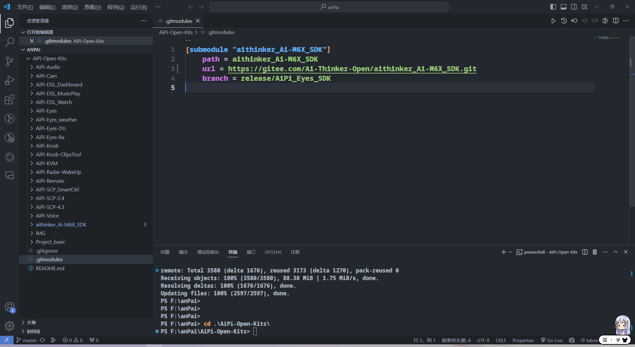Open the 运行(R) menu

click(139, 7)
